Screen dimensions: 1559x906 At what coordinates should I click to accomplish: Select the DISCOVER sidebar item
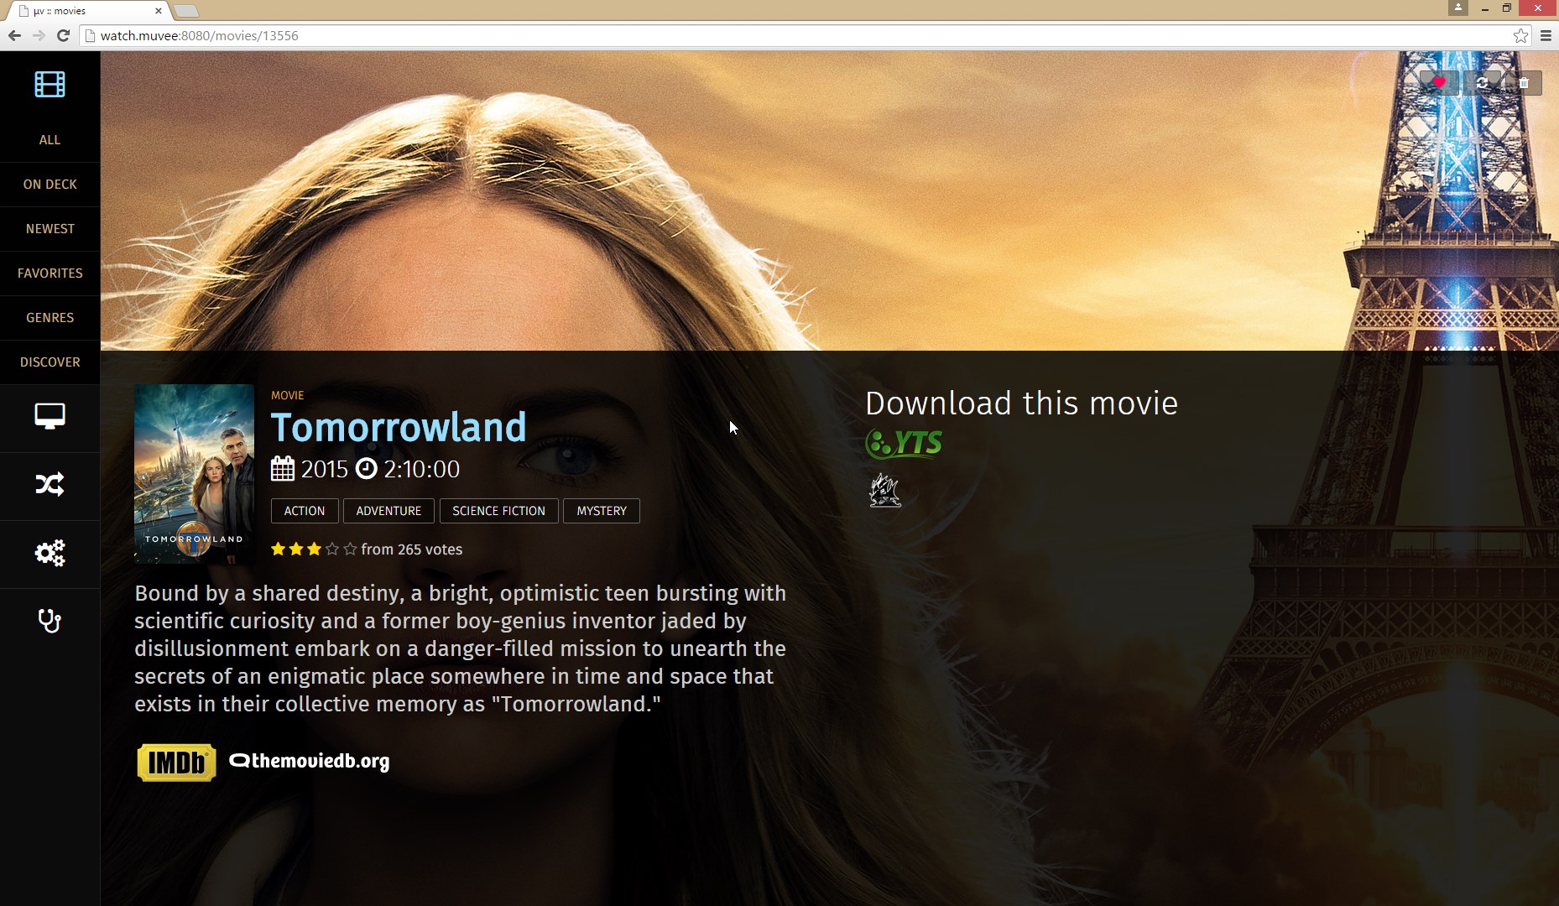(x=50, y=362)
